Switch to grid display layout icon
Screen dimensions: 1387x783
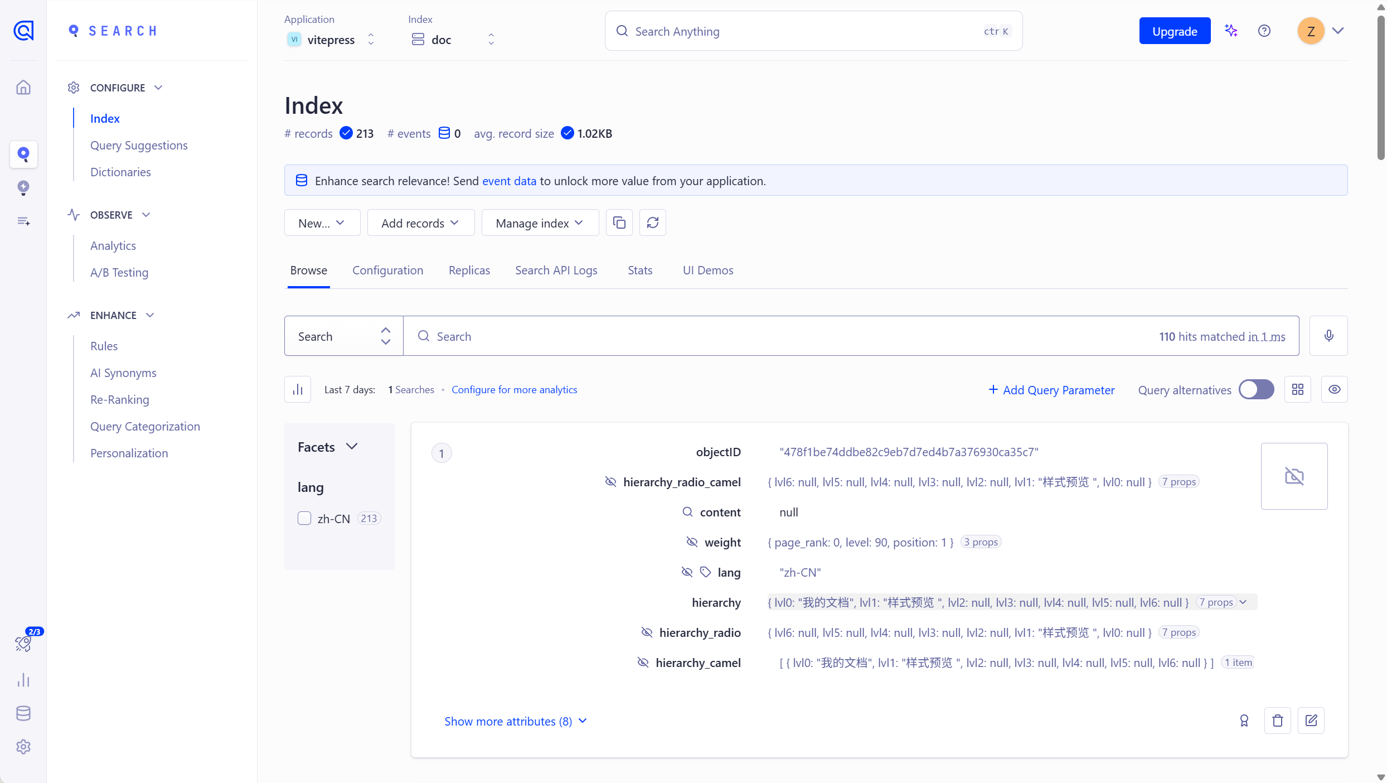click(1297, 389)
